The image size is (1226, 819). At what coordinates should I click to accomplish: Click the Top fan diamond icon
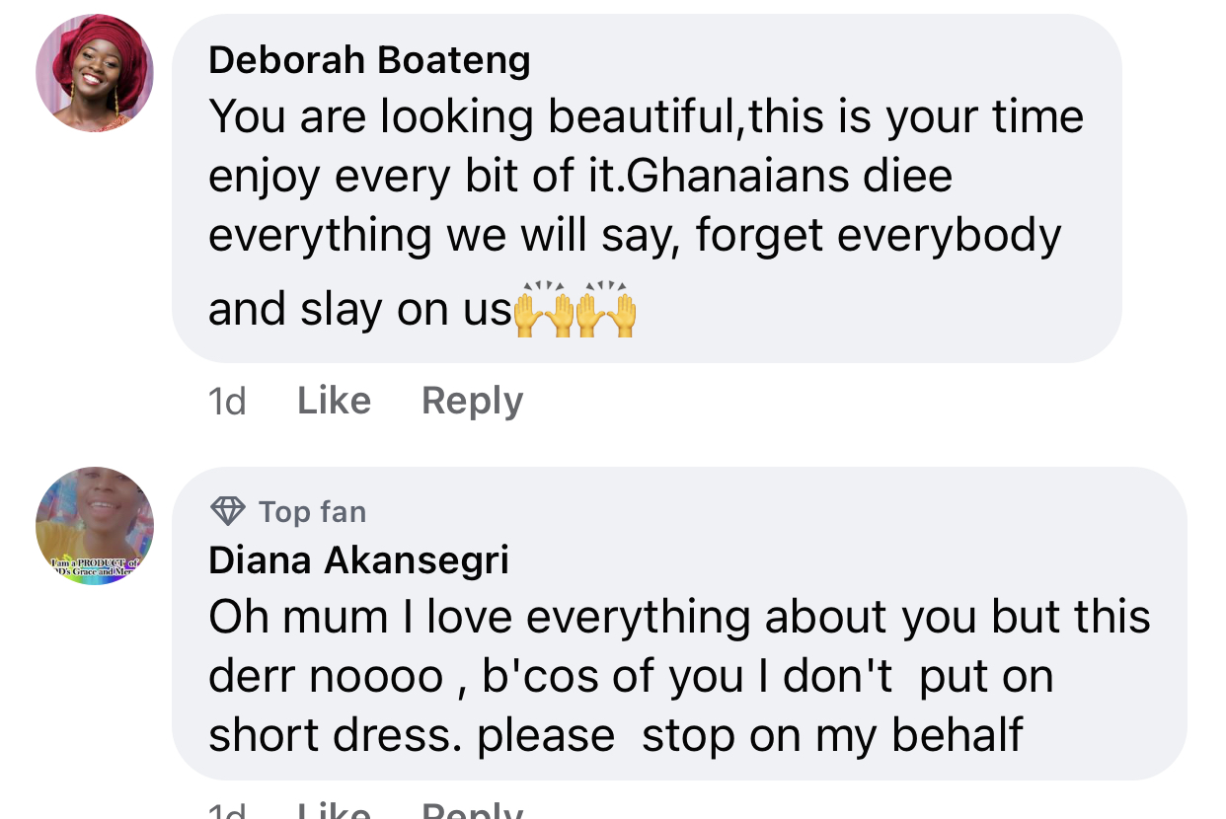tap(228, 511)
